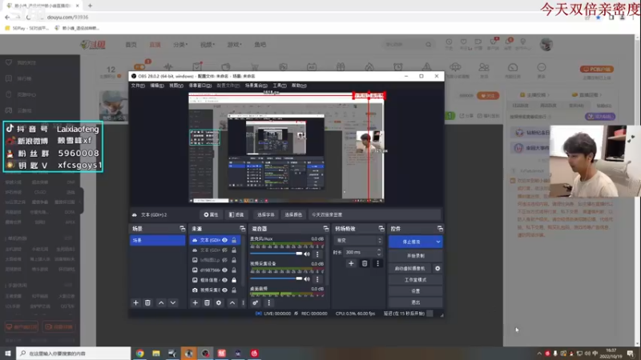The image size is (641, 360).
Task: Move scene down in Scenes panel
Action: (173, 303)
